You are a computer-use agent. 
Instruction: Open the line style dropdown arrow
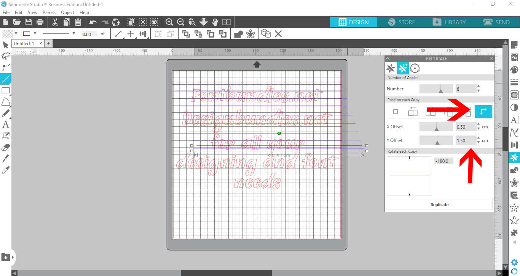coord(74,34)
